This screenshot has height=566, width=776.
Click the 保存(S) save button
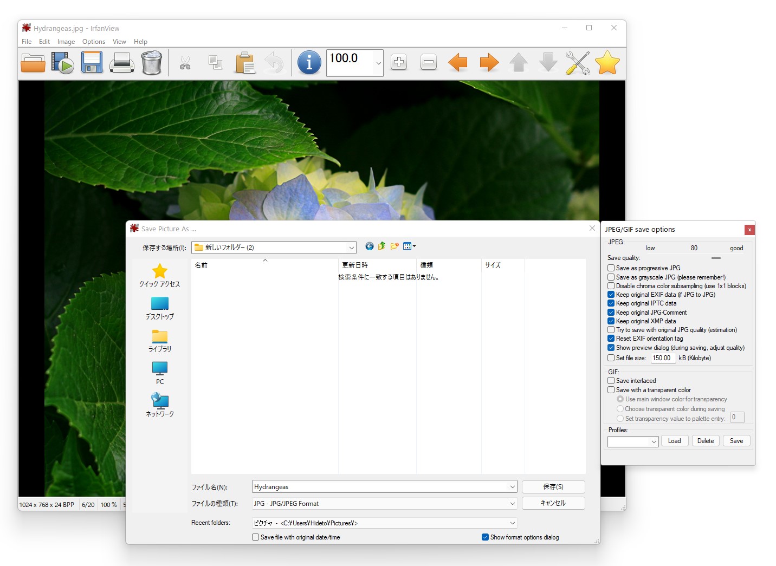[553, 487]
